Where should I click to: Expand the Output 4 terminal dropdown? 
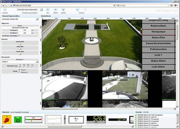tap(37, 62)
